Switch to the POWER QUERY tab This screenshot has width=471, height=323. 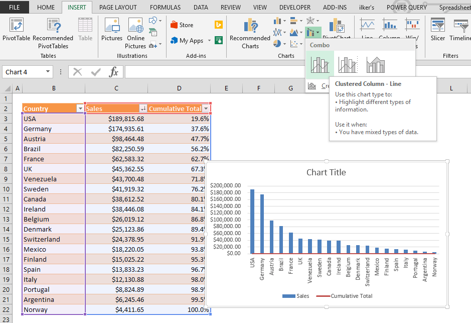(x=406, y=7)
